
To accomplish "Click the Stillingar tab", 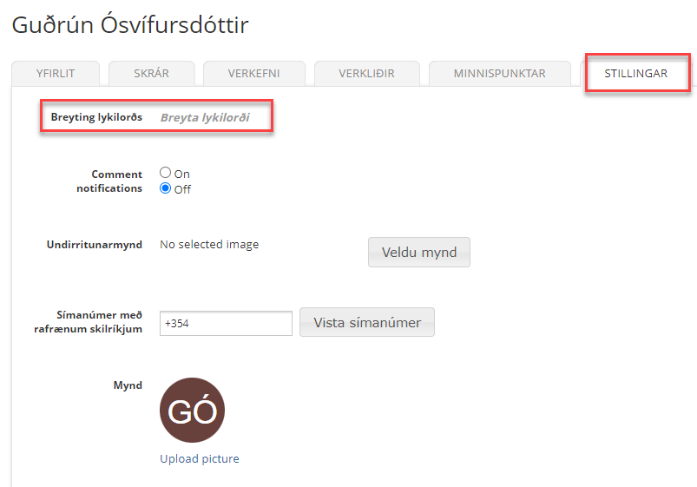I will click(635, 74).
